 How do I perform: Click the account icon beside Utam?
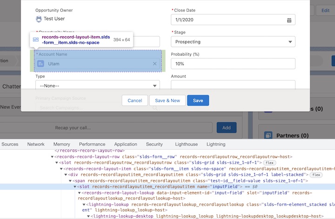point(41,64)
